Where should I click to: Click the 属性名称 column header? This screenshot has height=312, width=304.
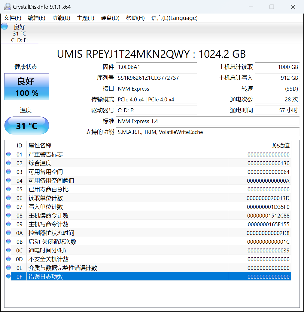[x=127, y=145]
